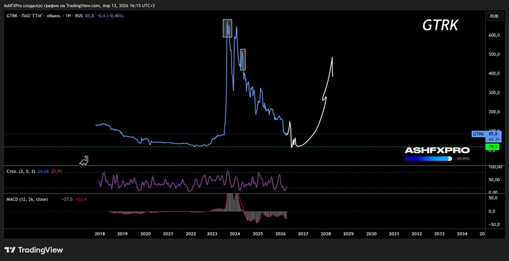Click the stochastic value 28,68 in legend
509x261 pixels.
(x=43, y=171)
